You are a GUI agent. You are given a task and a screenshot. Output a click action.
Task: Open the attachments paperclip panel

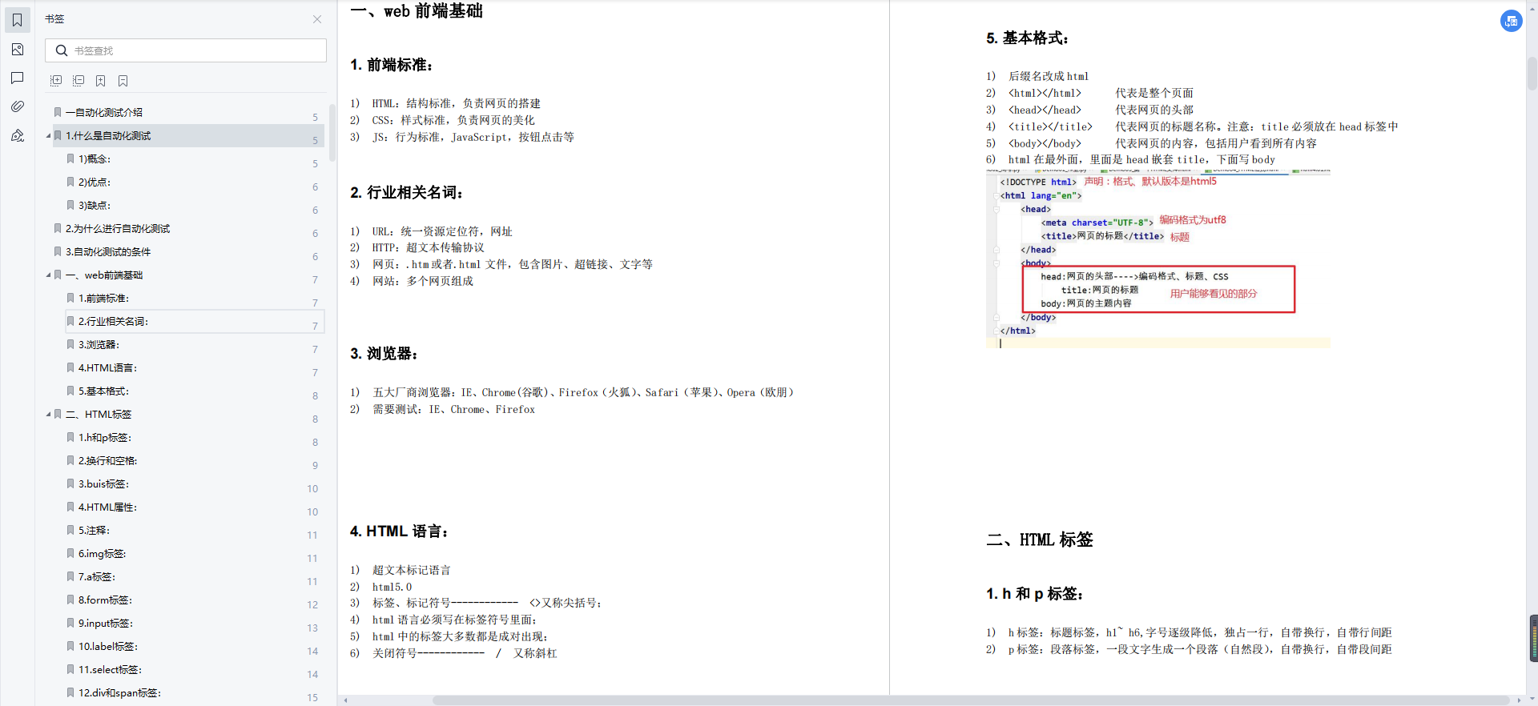(x=17, y=106)
